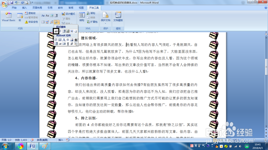
Task: Open Windows Start menu
Action: tap(5, 146)
